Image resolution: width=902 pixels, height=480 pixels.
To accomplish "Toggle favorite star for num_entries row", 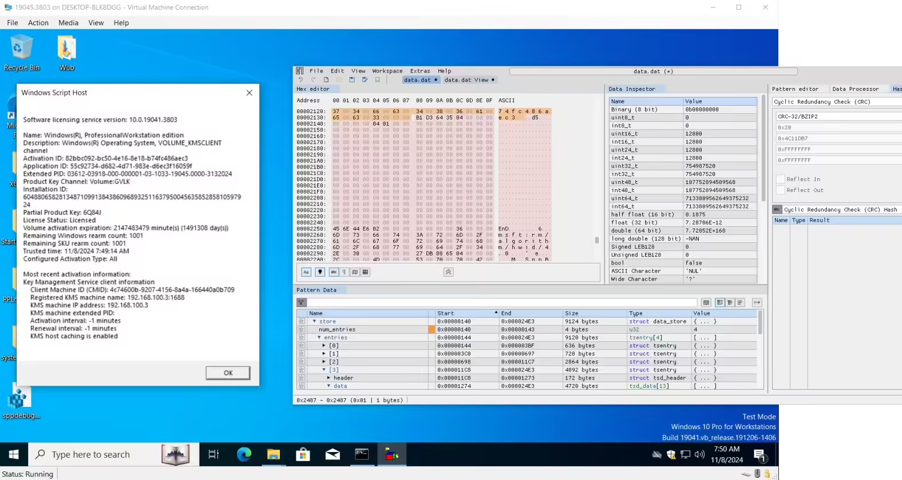I will tap(302, 330).
